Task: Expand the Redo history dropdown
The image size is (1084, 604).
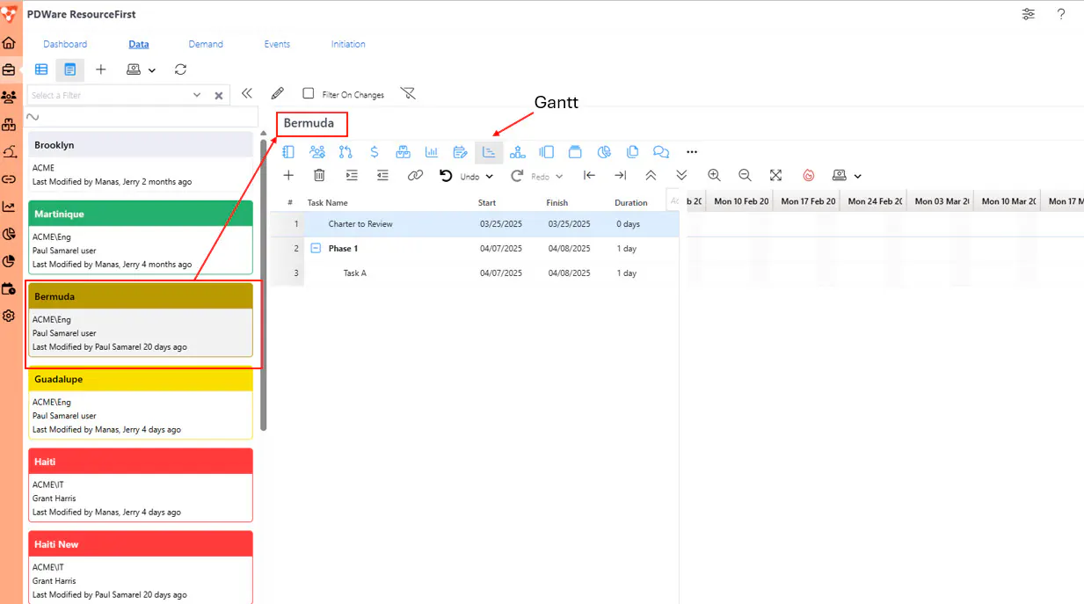Action: click(559, 177)
